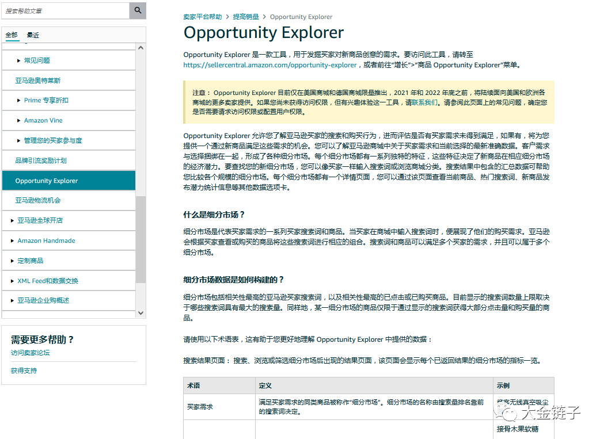This screenshot has width=600, height=439.
Task: Switch to the 全部 tab
Action: (12, 35)
